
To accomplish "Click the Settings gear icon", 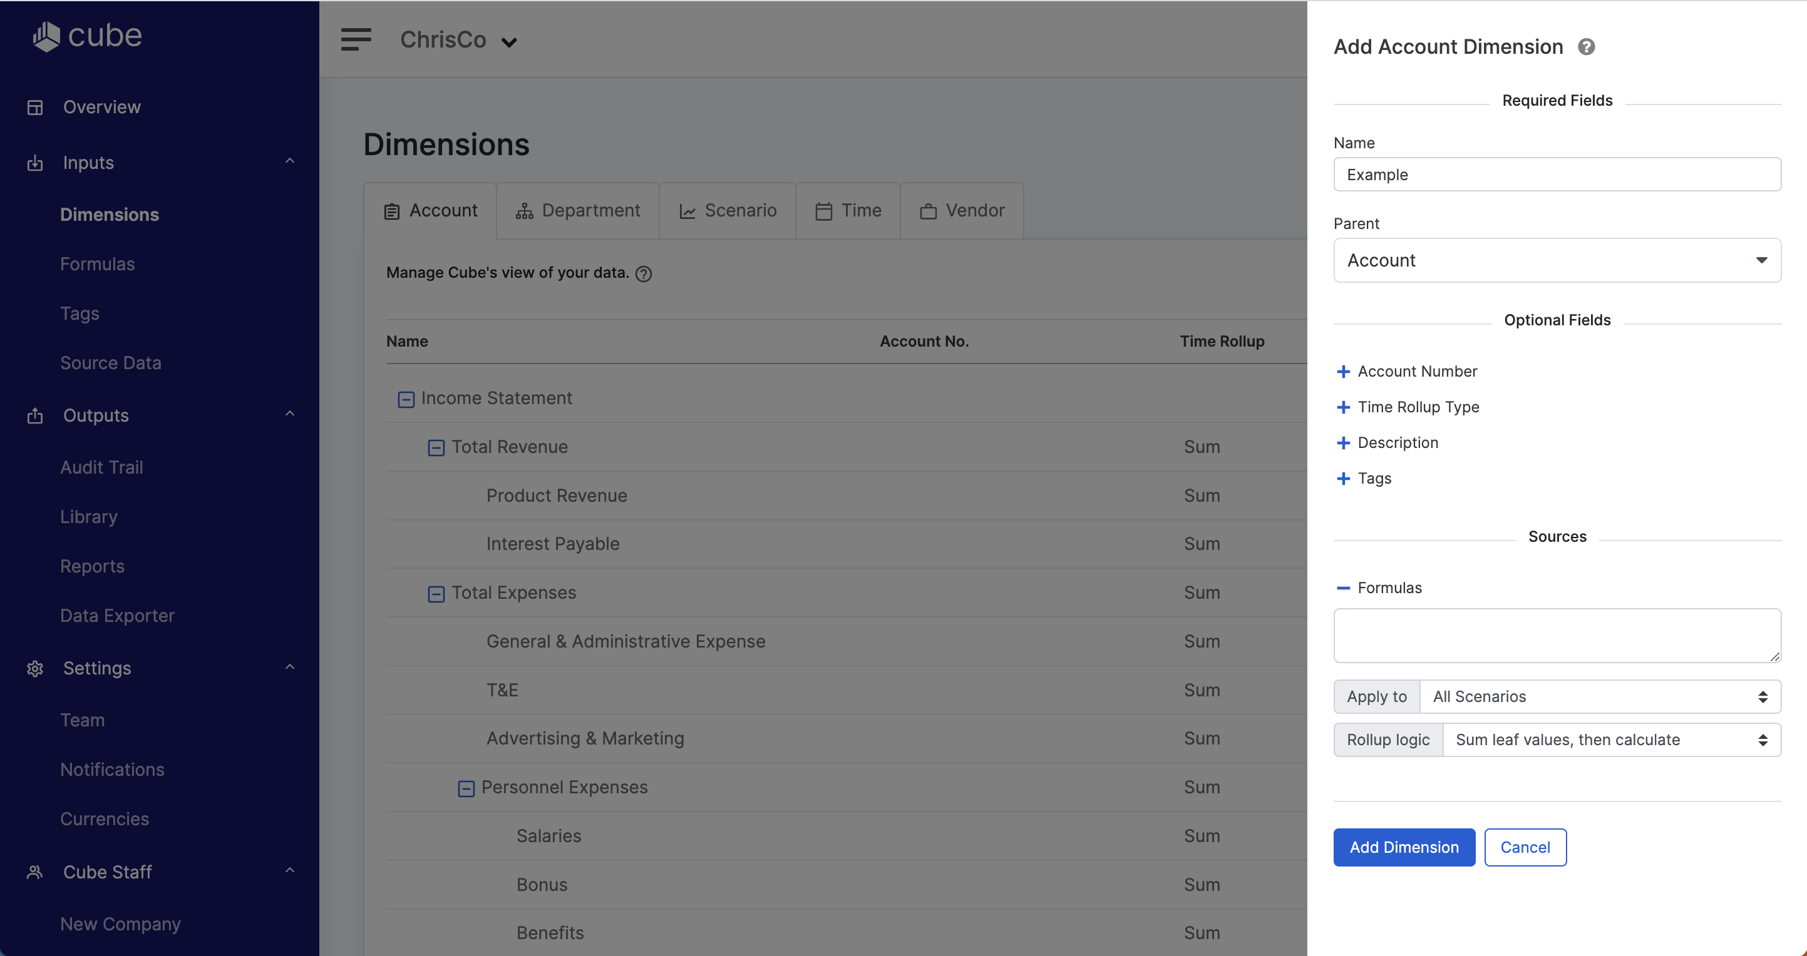I will coord(35,669).
